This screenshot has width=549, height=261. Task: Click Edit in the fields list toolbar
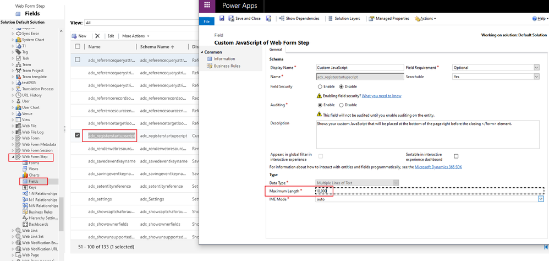[111, 36]
